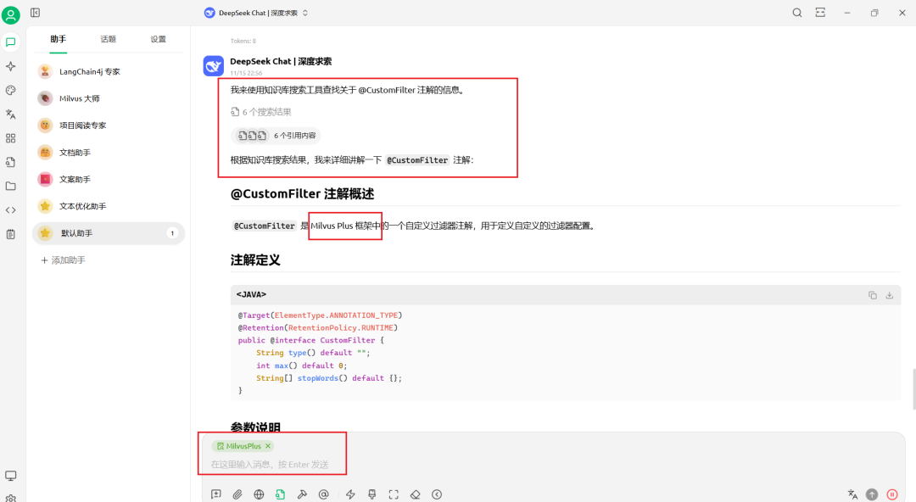Open the settings gear icon in left rail
This screenshot has height=502, width=916.
10,499
